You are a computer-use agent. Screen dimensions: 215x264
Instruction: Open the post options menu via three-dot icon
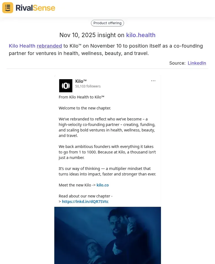(x=153, y=81)
